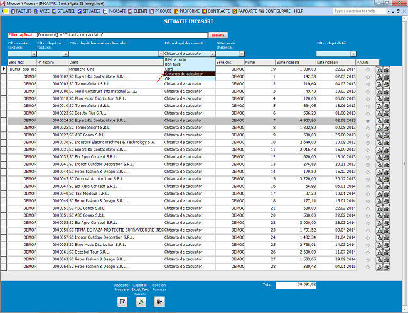Open PRODUSE from the toolbar

(161, 11)
